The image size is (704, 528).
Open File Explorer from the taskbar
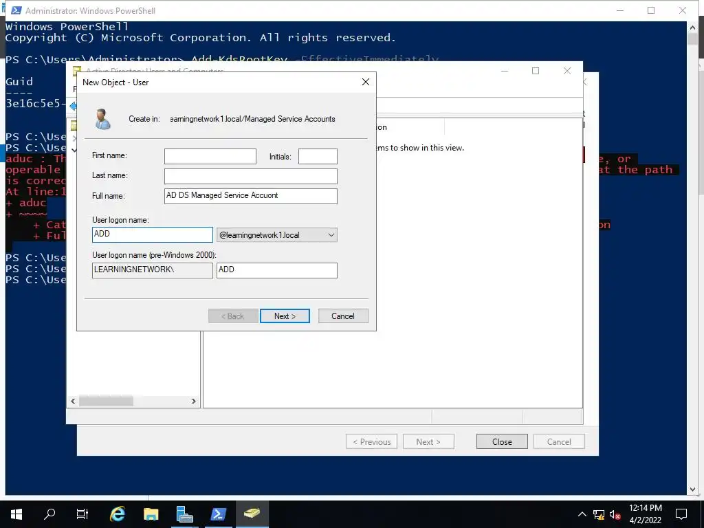pos(151,514)
